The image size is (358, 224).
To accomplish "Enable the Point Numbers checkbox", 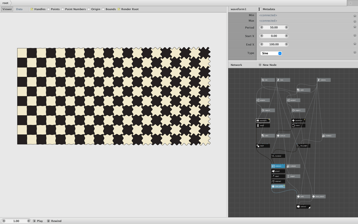I will 63,9.
